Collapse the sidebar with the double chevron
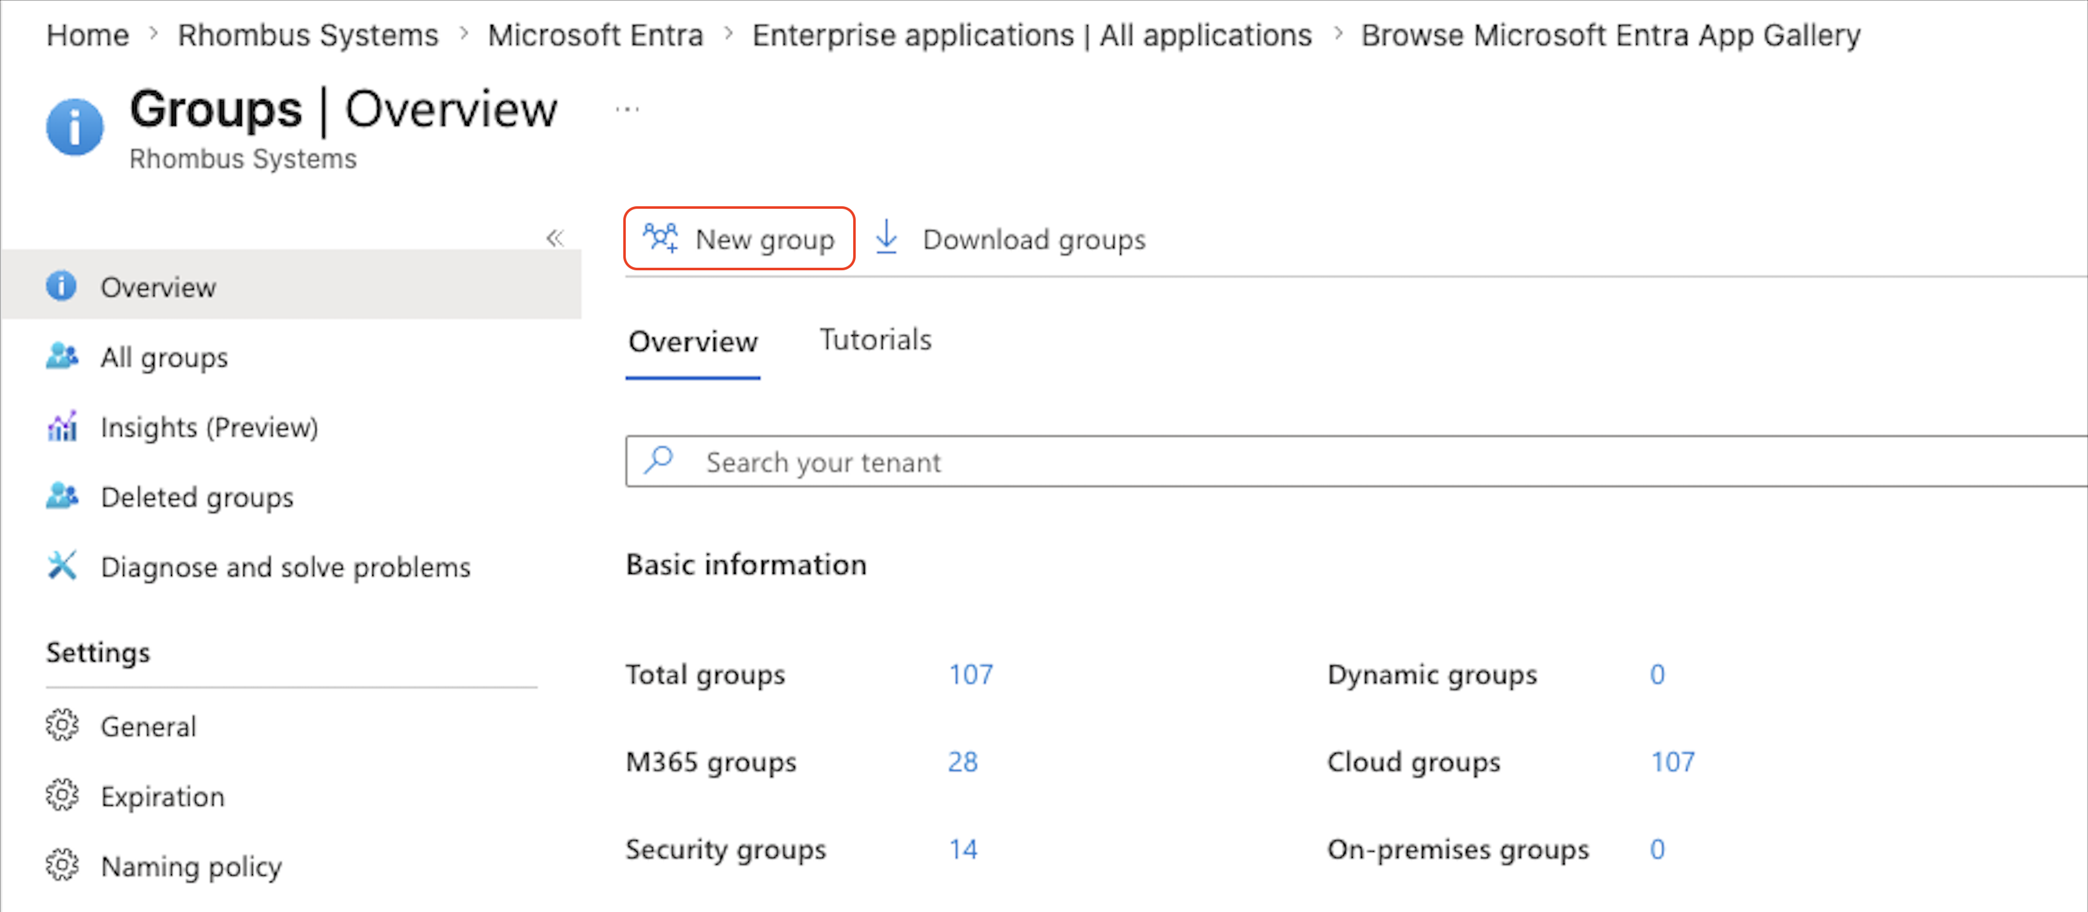 click(x=554, y=237)
